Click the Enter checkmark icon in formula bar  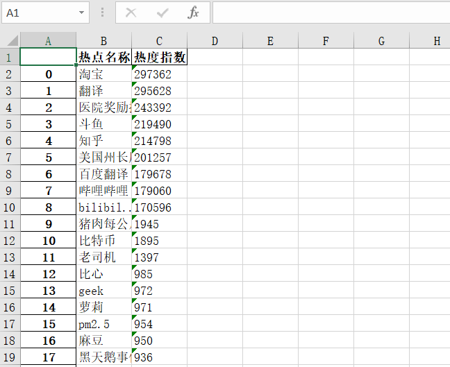(162, 12)
